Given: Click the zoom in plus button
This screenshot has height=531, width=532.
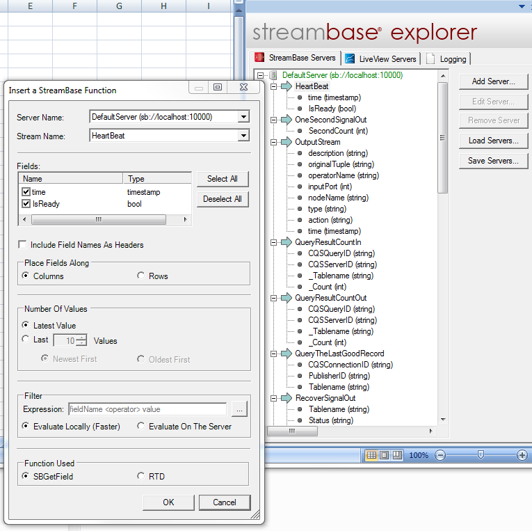Looking at the screenshot, I should point(522,455).
